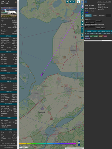Click the vertical scrollbar beside info panel

18,74
